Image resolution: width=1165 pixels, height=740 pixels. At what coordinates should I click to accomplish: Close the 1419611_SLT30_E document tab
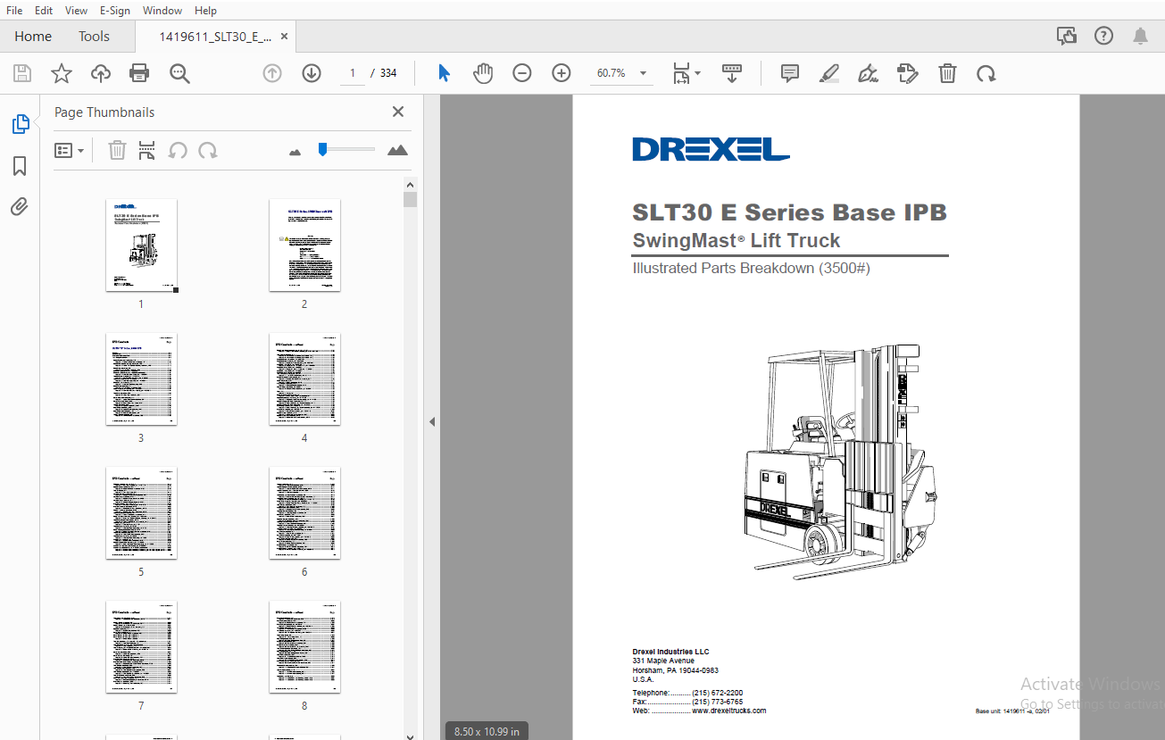(x=285, y=37)
